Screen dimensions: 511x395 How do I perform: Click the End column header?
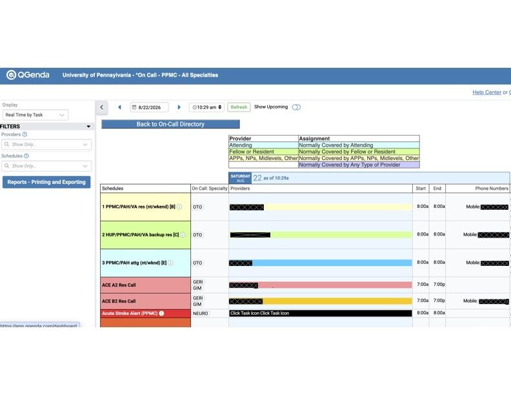click(x=437, y=188)
